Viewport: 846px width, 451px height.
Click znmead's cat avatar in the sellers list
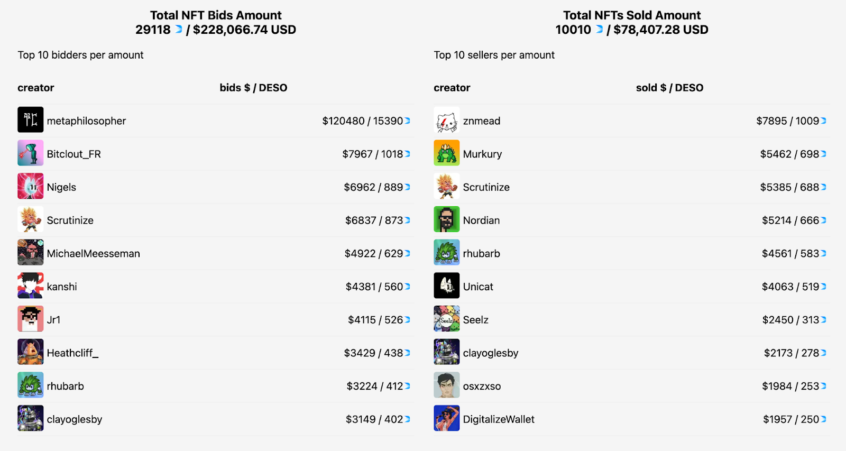(x=446, y=120)
